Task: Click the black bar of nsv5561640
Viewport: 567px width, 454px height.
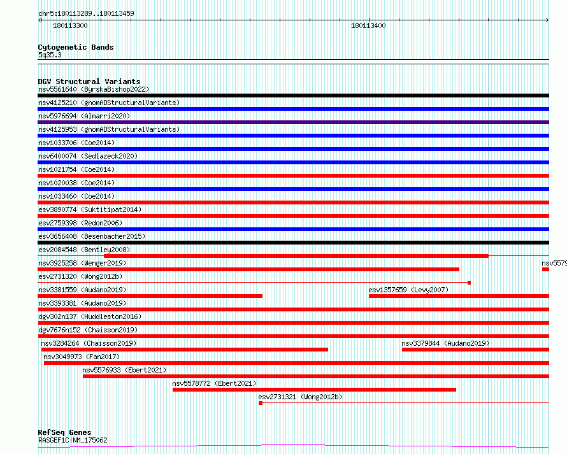Action: tap(293, 96)
